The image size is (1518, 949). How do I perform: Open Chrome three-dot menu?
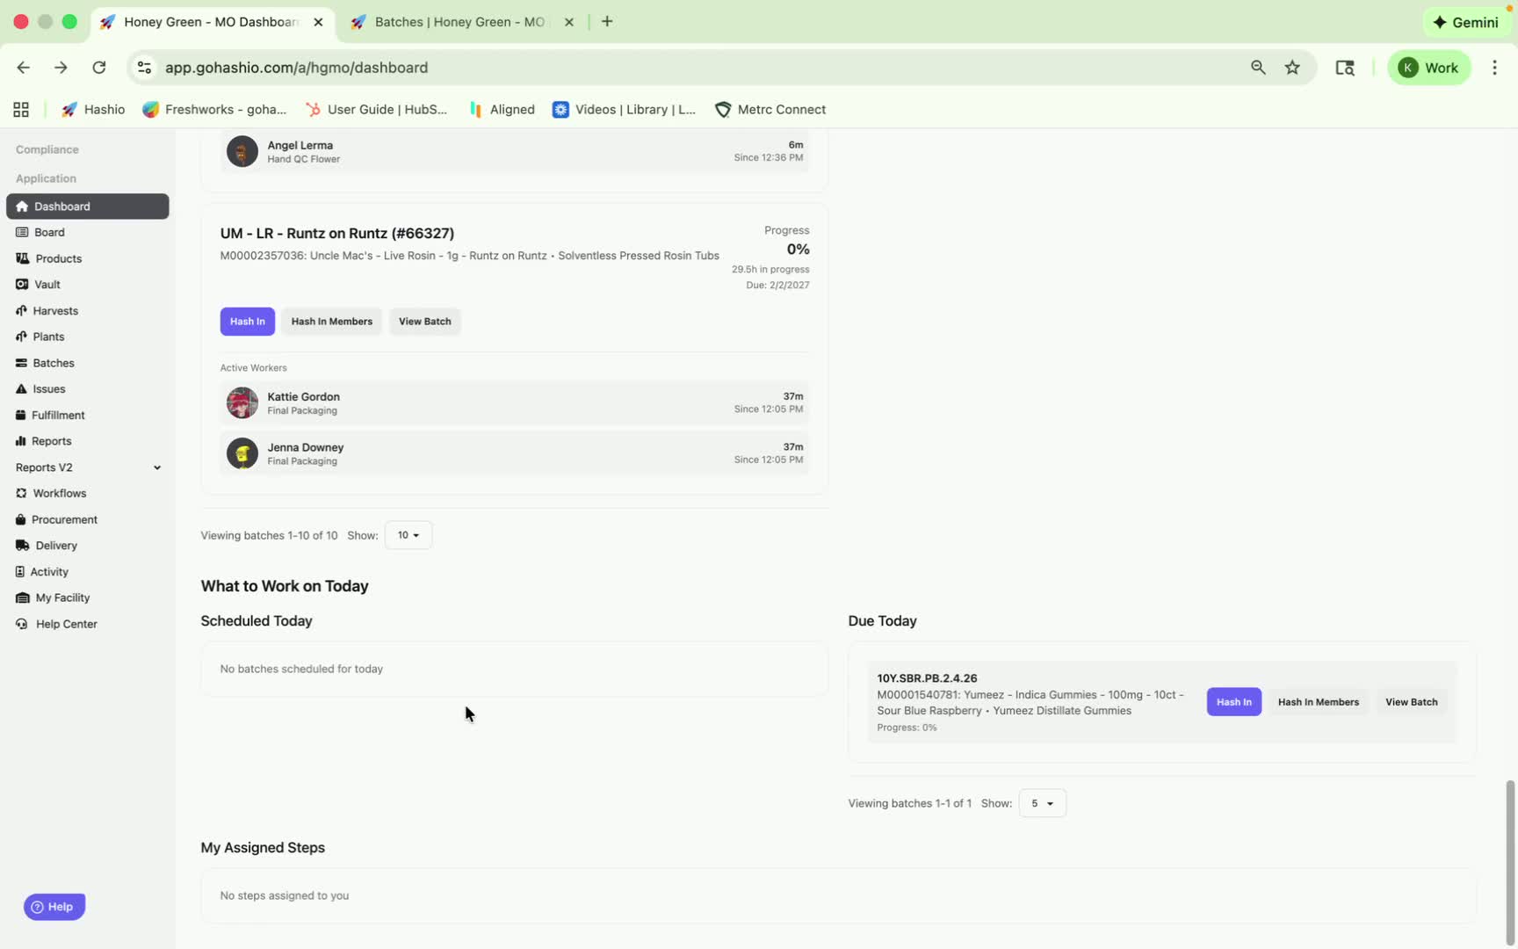(1494, 68)
